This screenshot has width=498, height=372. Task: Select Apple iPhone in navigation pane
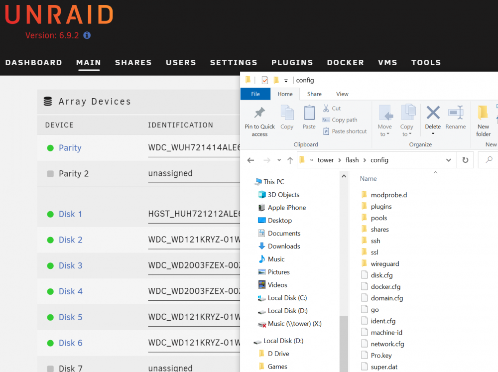tap(282, 208)
